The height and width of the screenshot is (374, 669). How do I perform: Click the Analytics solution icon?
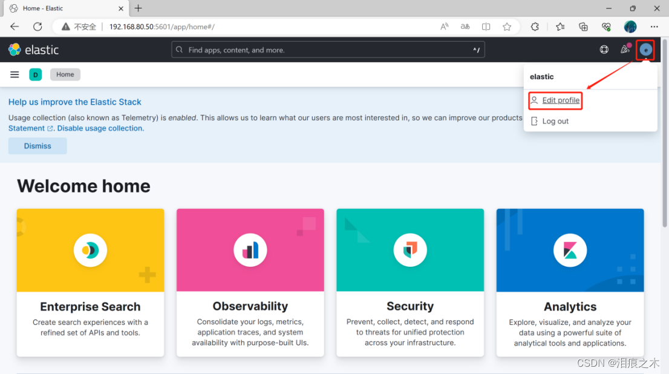click(569, 250)
